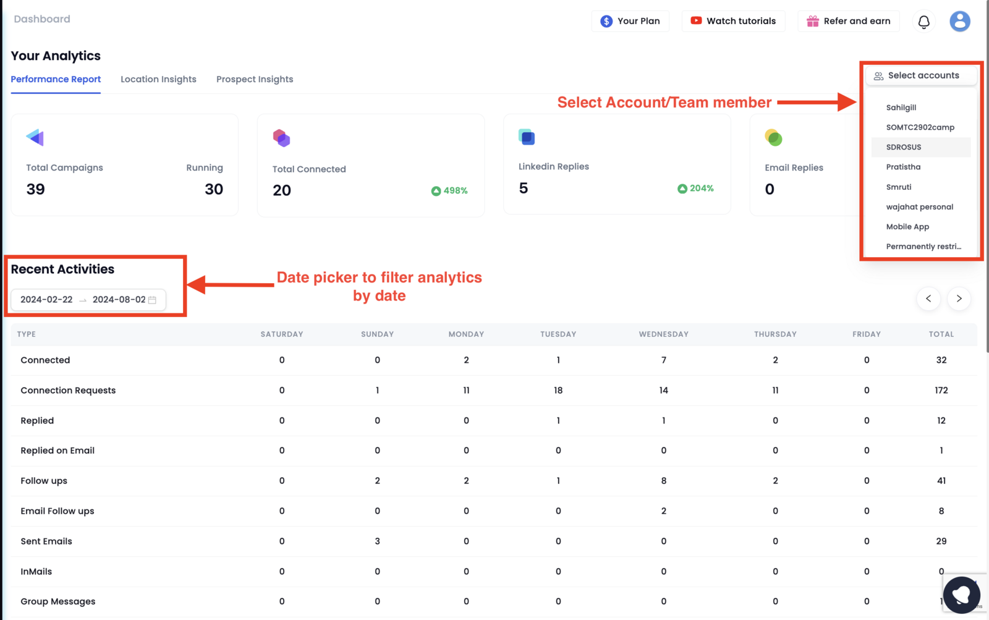989x620 pixels.
Task: Open Your Plan button
Action: click(x=630, y=21)
